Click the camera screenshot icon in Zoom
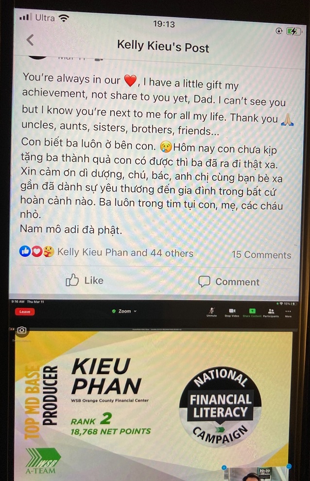The height and width of the screenshot is (481, 310). point(21,330)
